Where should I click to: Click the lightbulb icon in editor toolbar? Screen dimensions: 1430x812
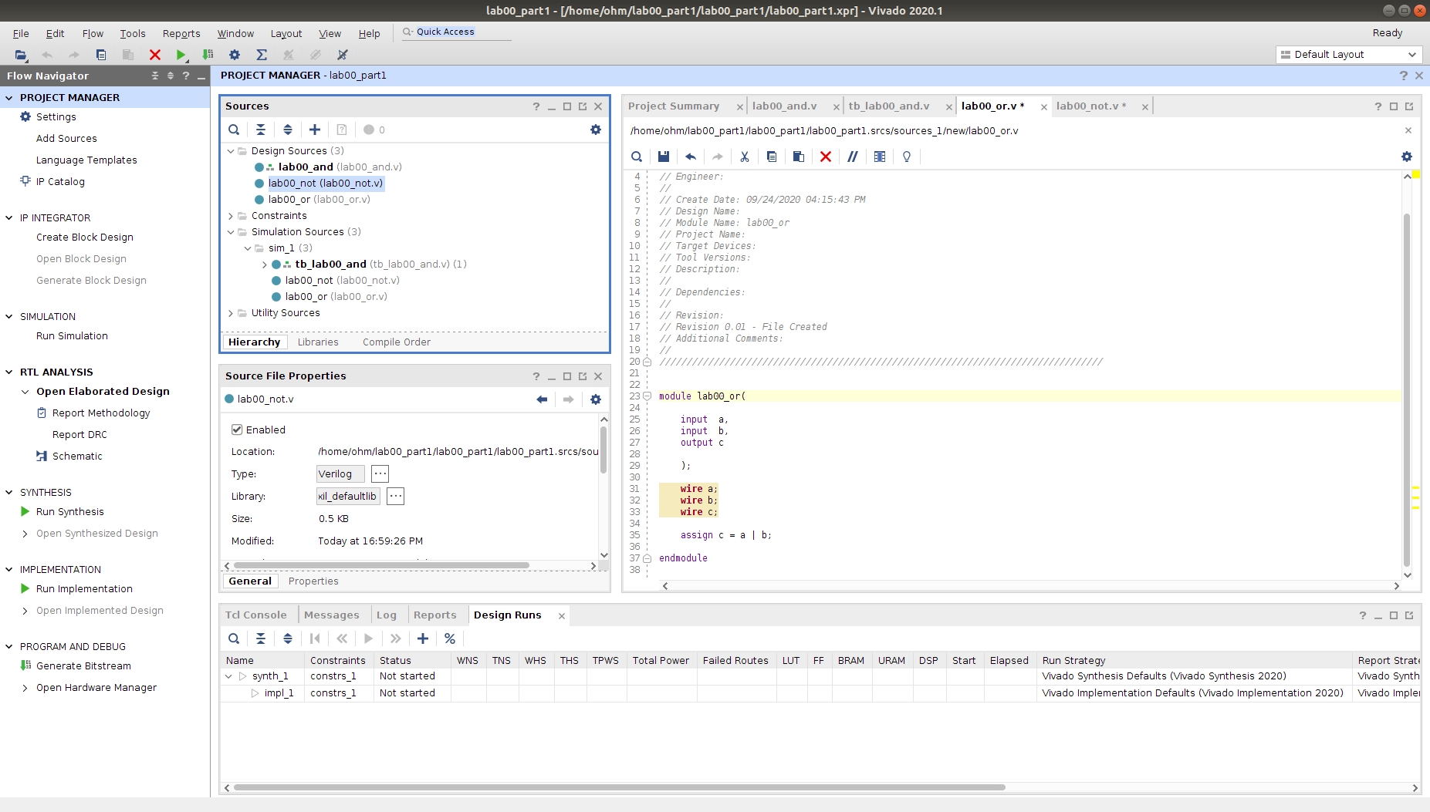(x=907, y=157)
